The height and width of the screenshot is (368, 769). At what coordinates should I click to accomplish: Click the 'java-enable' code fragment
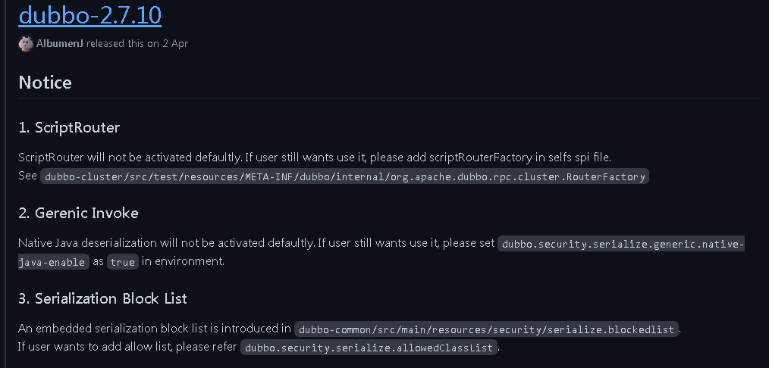tap(53, 262)
